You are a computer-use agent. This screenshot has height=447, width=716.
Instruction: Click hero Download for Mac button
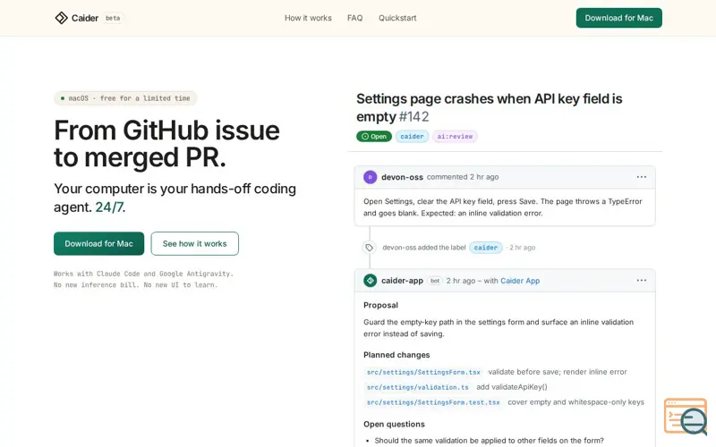pos(98,243)
